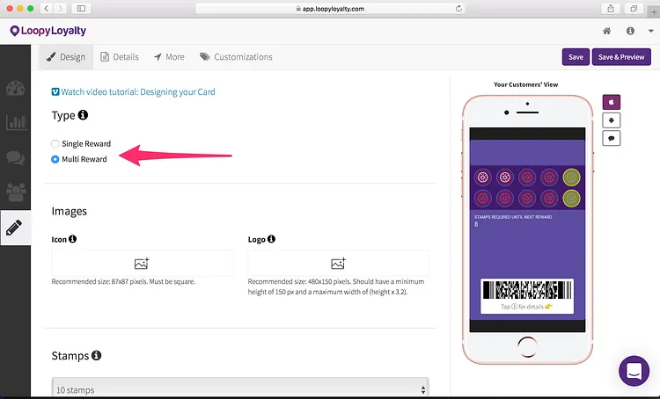Screen dimensions: 660x399
Task: Open the bar chart analytics sidebar icon
Action: coord(16,121)
